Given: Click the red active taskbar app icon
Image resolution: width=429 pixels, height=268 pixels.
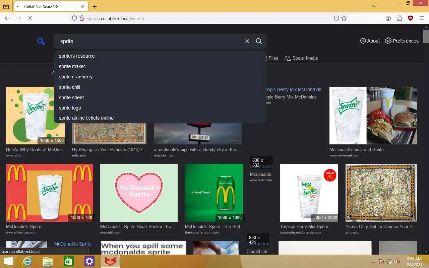Looking at the screenshot, I should point(110,261).
